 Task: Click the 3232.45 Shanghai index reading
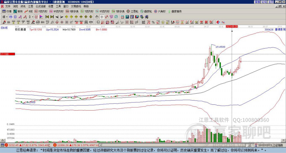(13, 145)
